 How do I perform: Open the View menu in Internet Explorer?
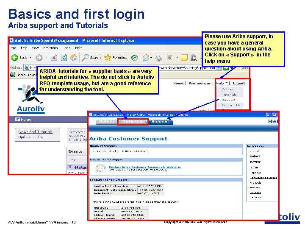[35, 47]
